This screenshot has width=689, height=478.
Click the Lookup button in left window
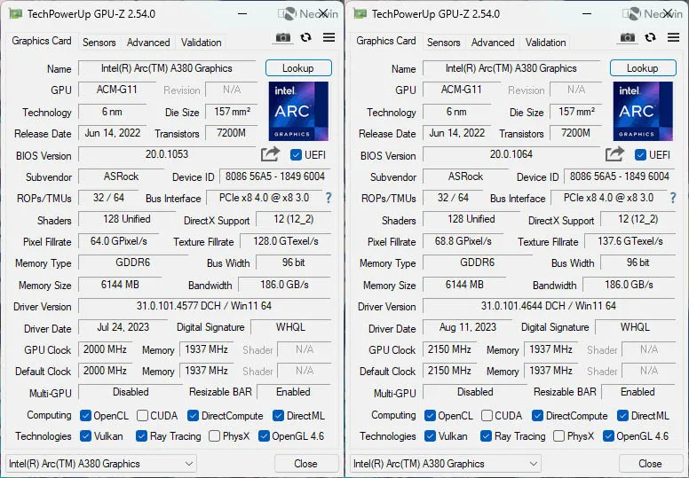click(x=298, y=68)
